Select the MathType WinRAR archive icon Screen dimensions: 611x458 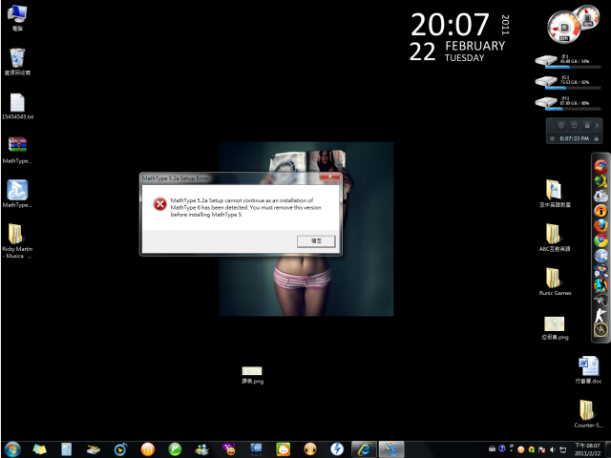pos(17,150)
